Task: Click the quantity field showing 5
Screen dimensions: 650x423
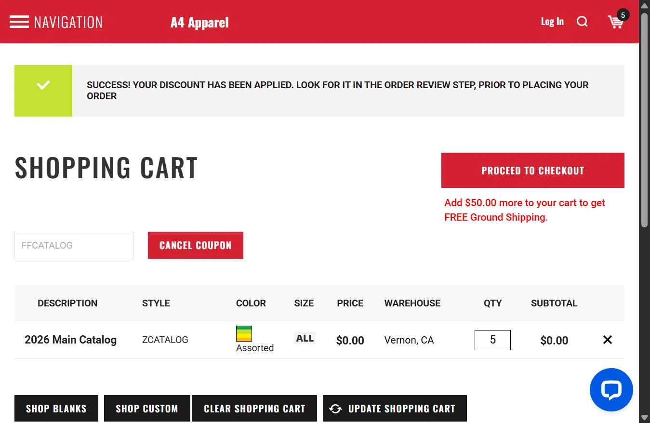Action: (492, 340)
